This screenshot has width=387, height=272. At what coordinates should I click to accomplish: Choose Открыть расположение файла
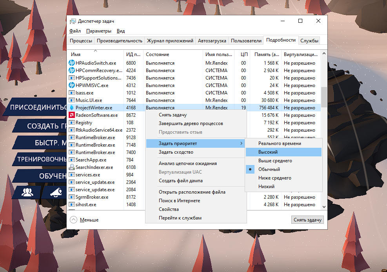[196, 192]
